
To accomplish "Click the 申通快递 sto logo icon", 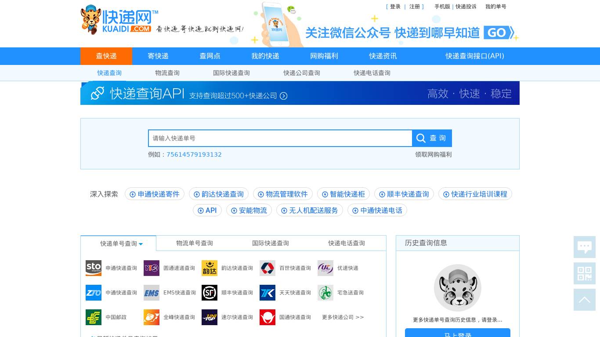I will point(93,268).
